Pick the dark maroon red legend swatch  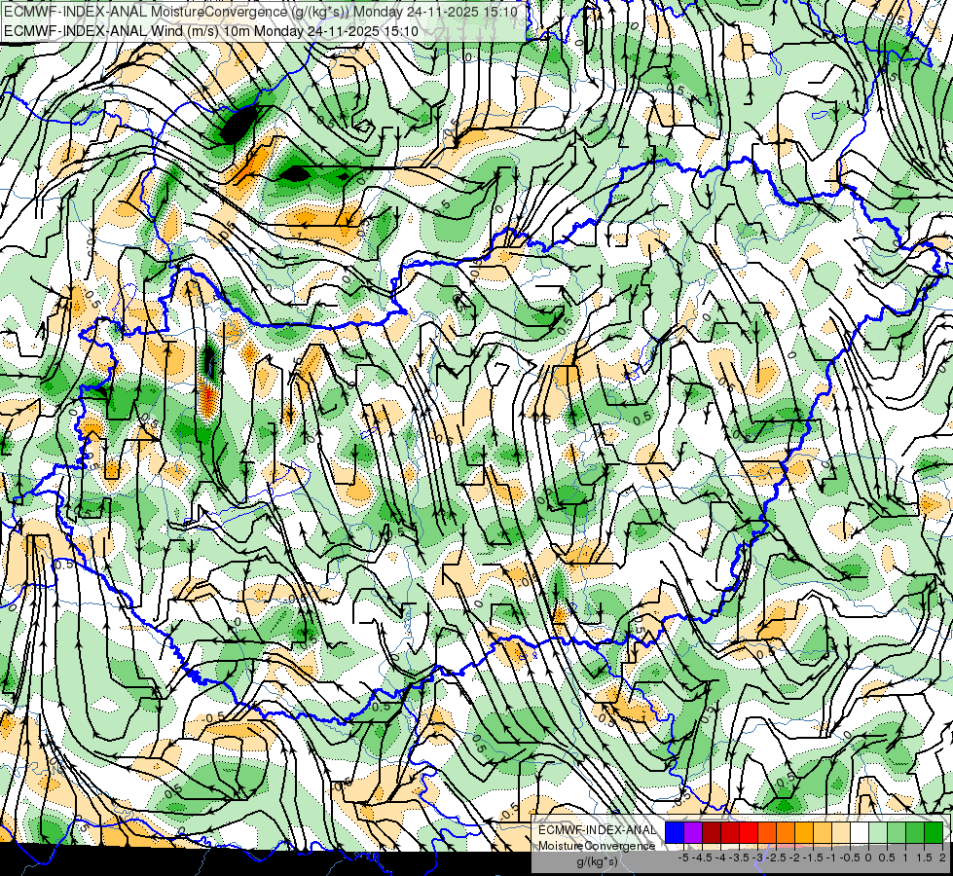tap(712, 832)
